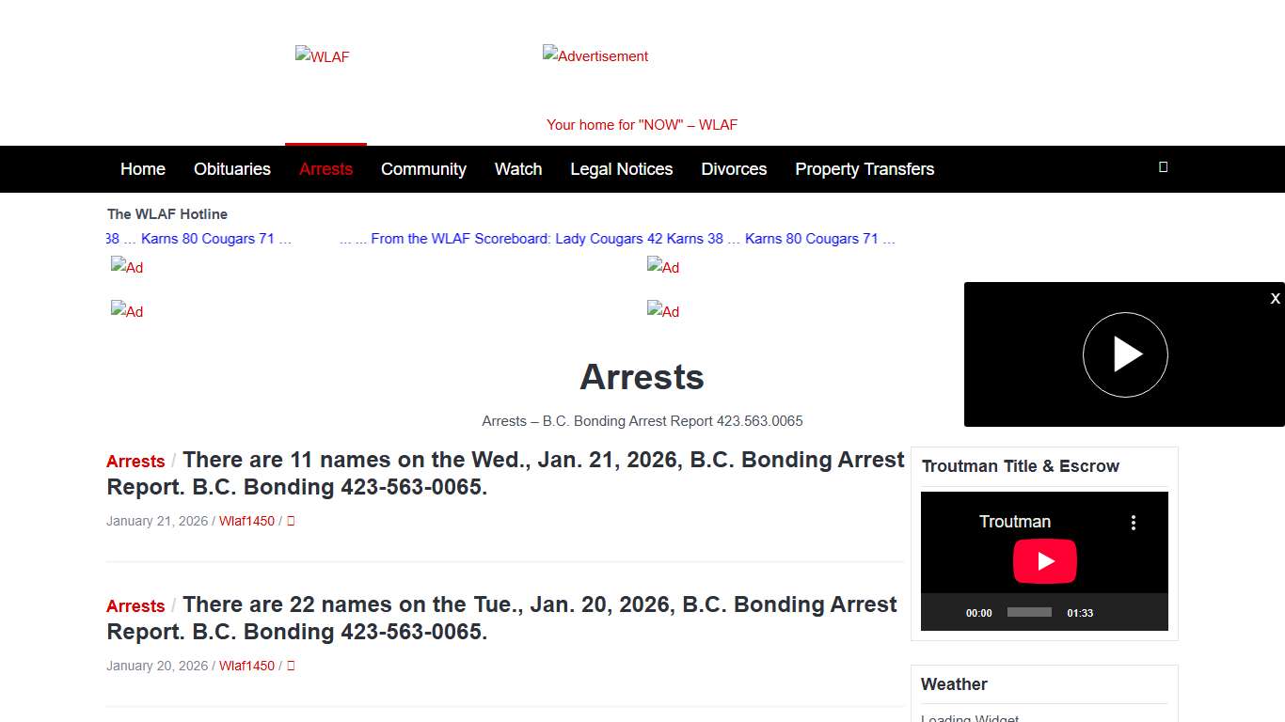Play the Troutman Title & Escrow YouTube video

point(1044,560)
